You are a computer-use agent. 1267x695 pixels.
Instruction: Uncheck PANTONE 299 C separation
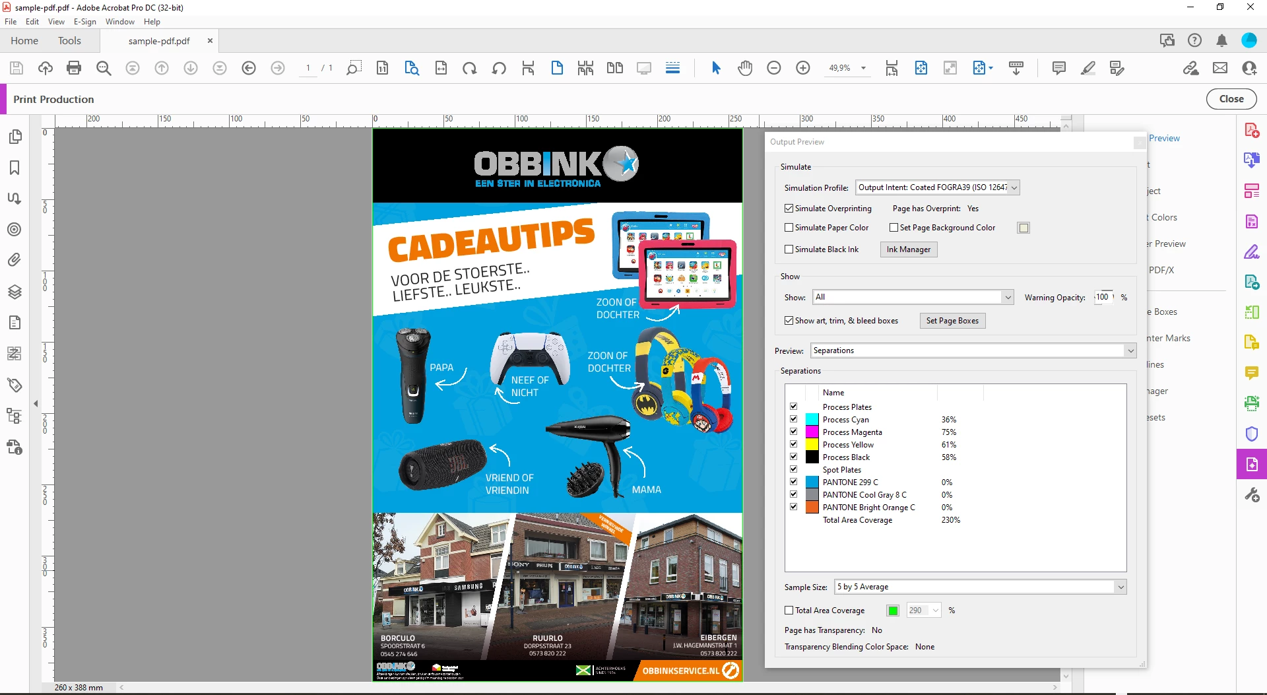(x=793, y=482)
